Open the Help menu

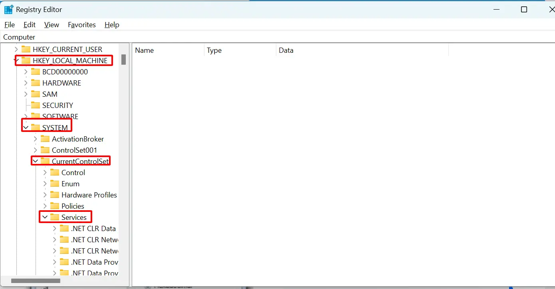click(x=112, y=25)
